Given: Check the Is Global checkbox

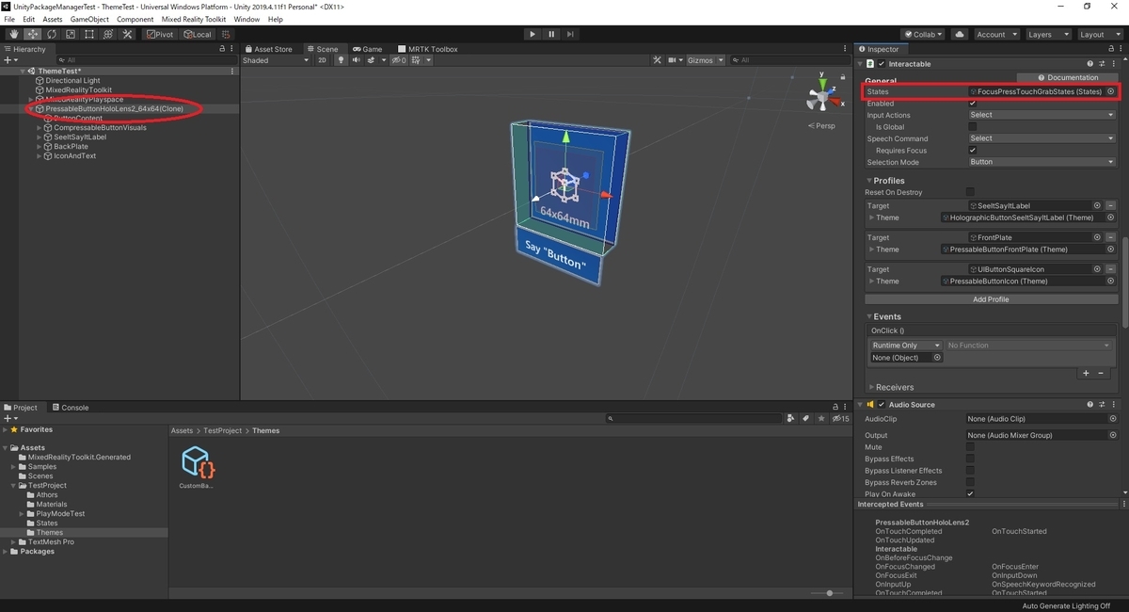Looking at the screenshot, I should coord(972,126).
